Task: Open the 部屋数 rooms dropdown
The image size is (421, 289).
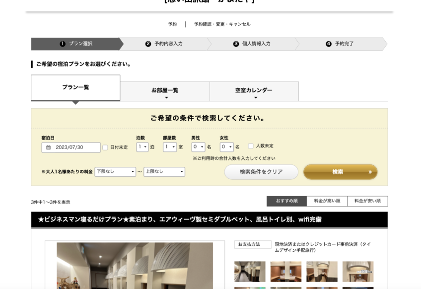Action: tap(170, 147)
